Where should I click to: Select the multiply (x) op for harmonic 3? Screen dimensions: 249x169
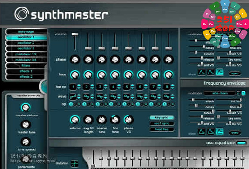coord(106,104)
